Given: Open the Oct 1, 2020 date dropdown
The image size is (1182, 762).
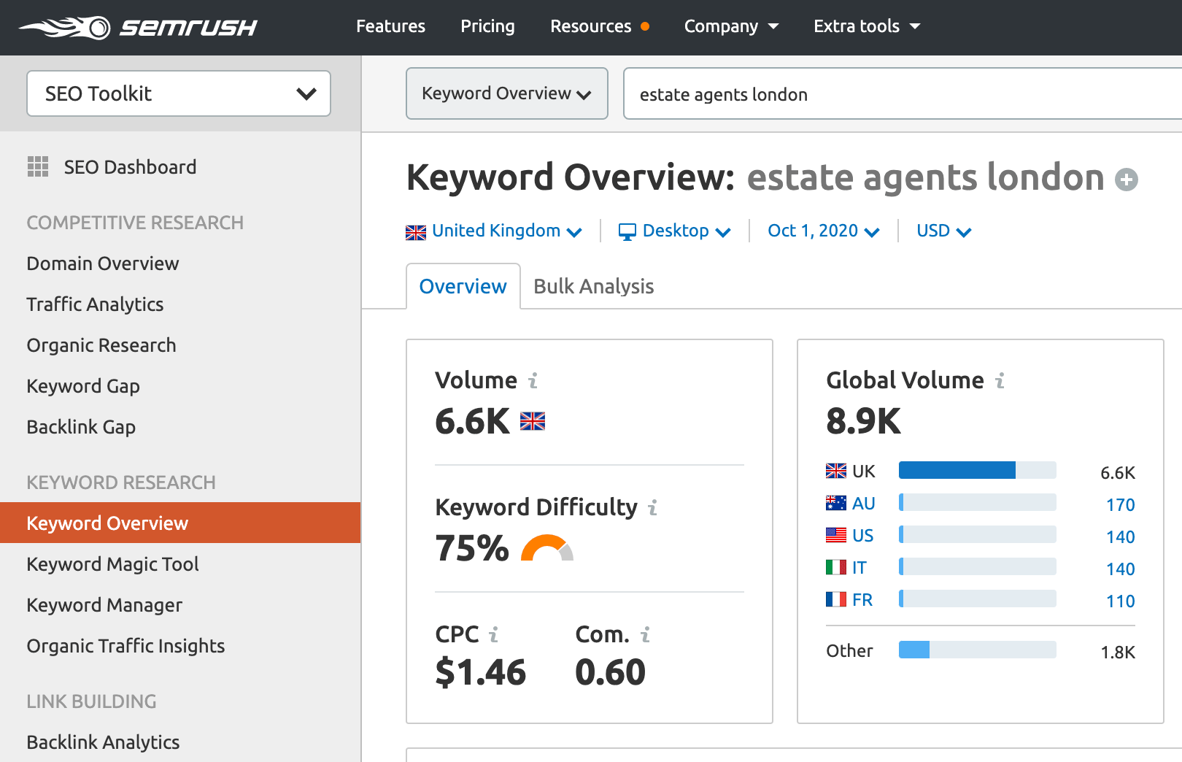Looking at the screenshot, I should pos(824,231).
